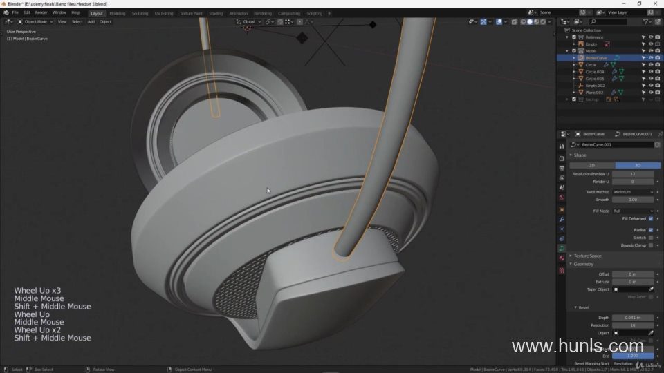Click the curve data icon beside BezierCurve
This screenshot has width=664, height=373.
(x=617, y=58)
